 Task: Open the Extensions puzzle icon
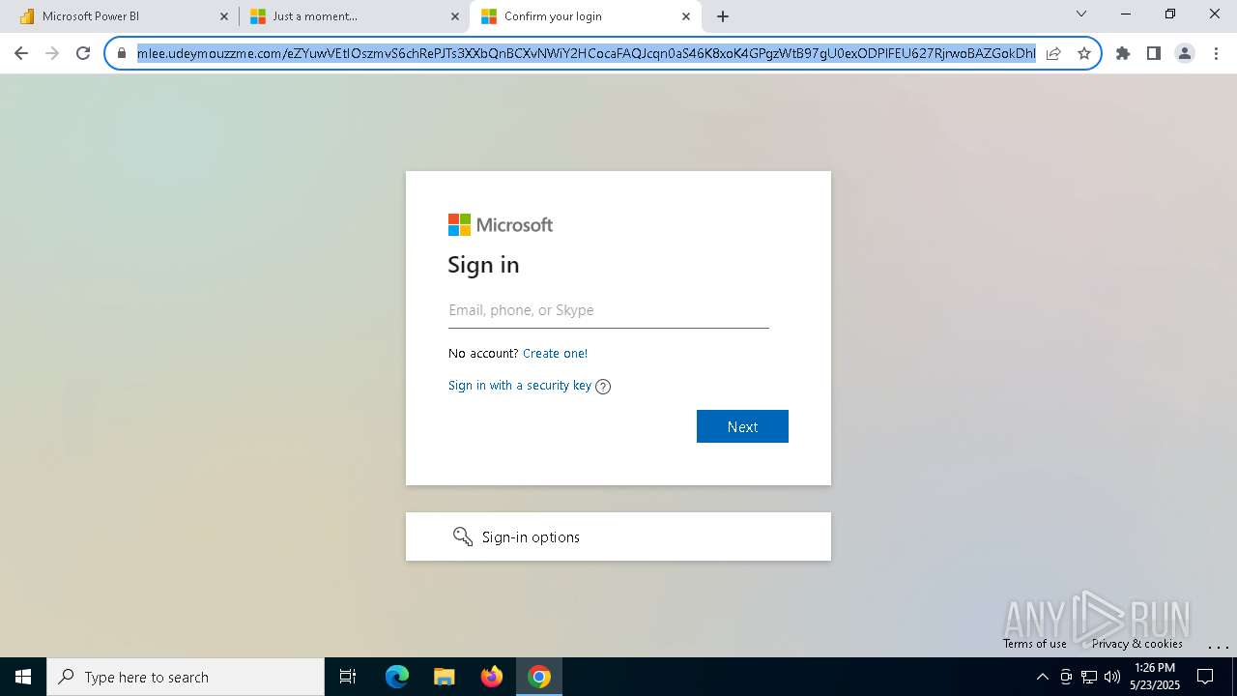[x=1123, y=53]
